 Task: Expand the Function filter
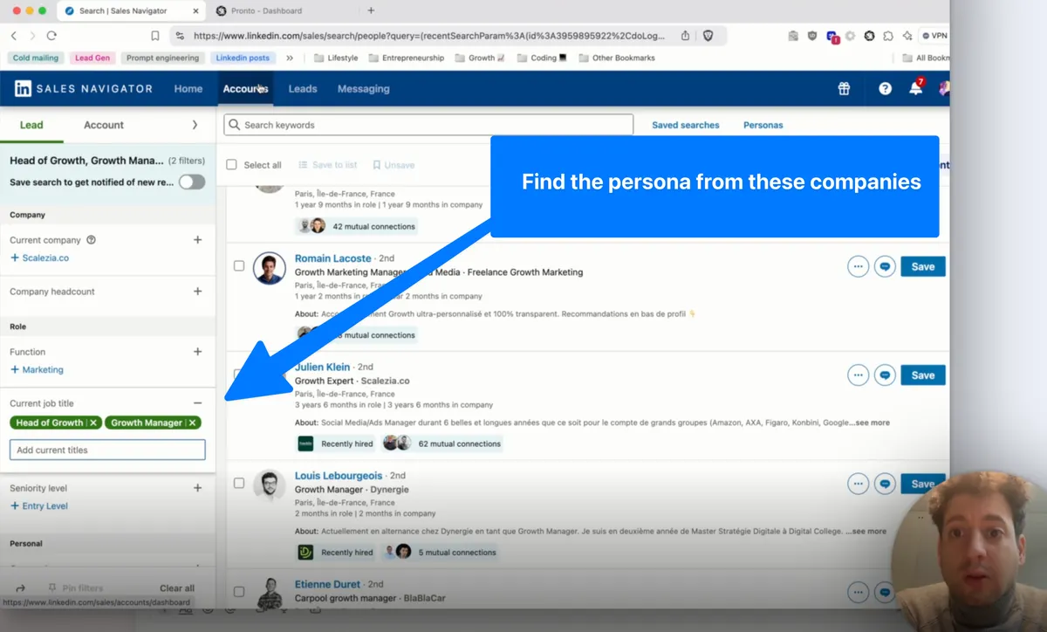[x=197, y=352]
